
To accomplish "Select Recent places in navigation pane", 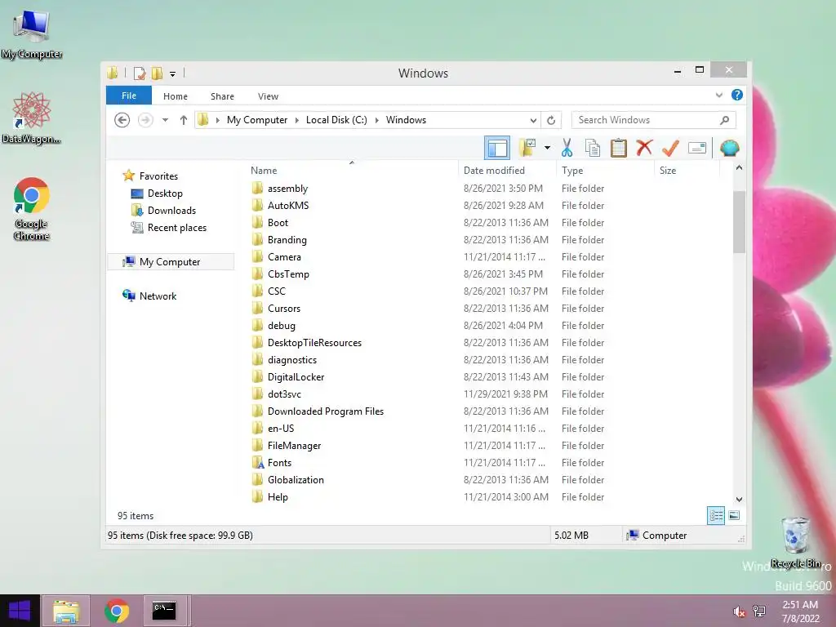I will 177,228.
